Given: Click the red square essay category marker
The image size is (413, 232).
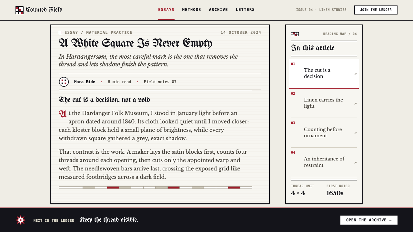Looking at the screenshot, I should (x=60, y=33).
